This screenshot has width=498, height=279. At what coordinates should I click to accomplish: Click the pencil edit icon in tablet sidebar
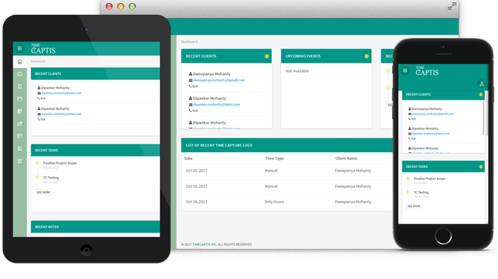(x=20, y=124)
